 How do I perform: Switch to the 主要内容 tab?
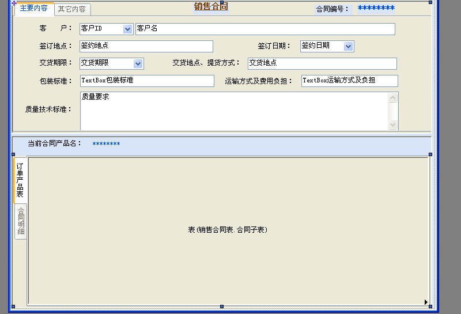(x=34, y=9)
